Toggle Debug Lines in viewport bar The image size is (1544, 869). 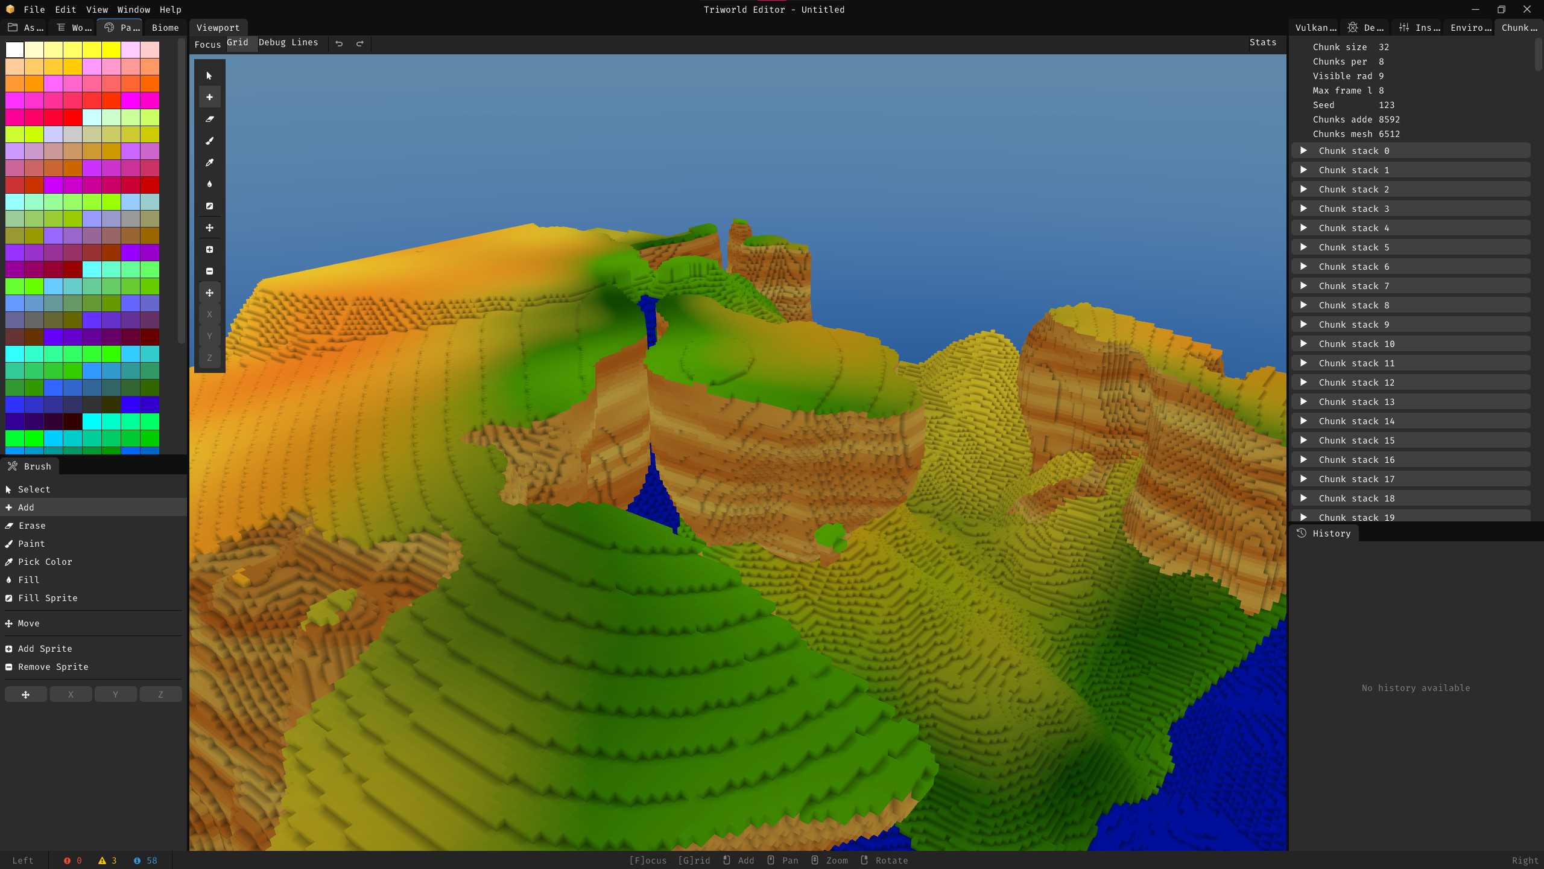point(288,42)
